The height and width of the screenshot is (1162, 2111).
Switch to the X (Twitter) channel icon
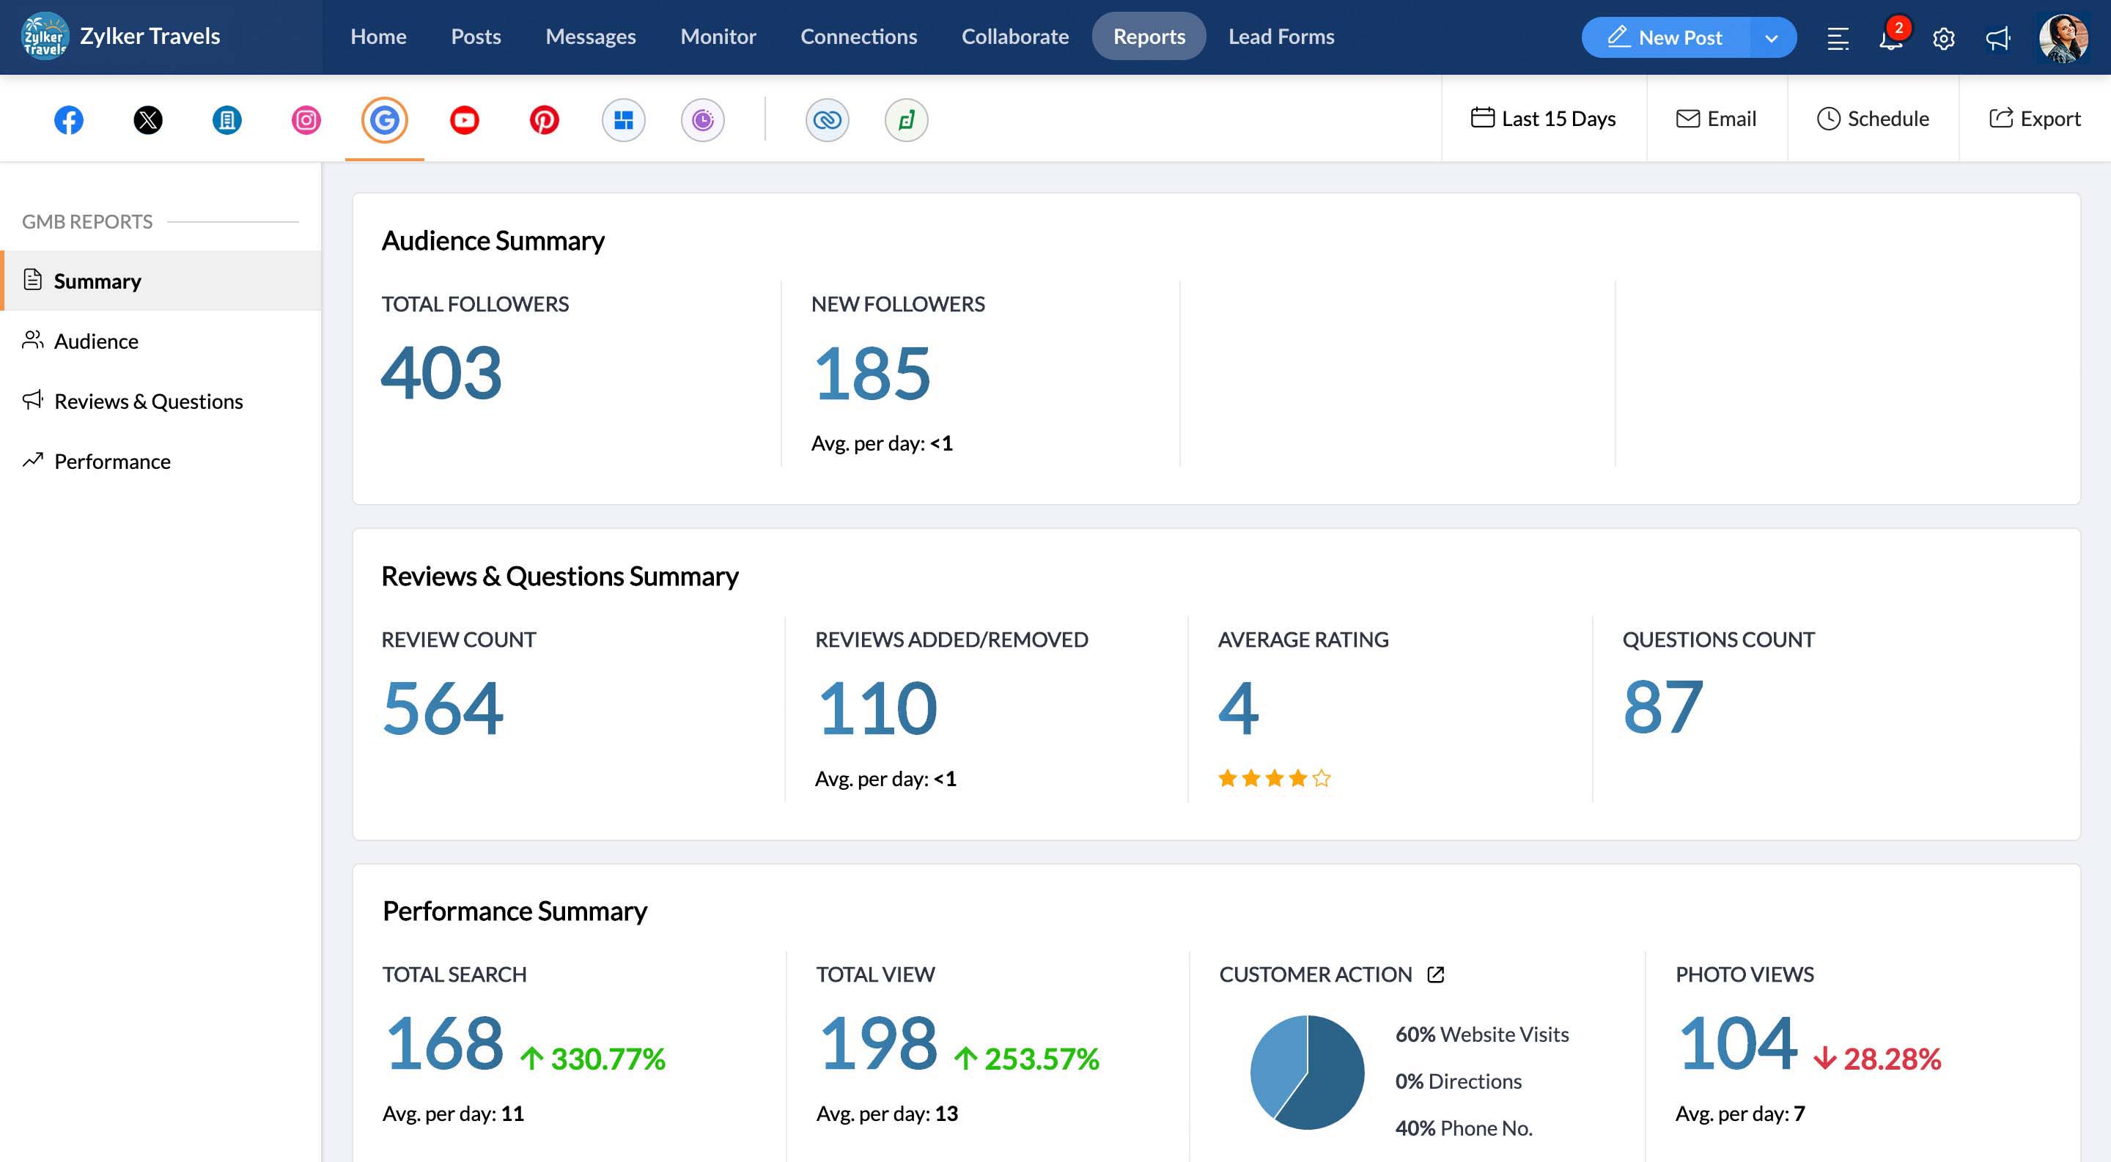pyautogui.click(x=147, y=120)
